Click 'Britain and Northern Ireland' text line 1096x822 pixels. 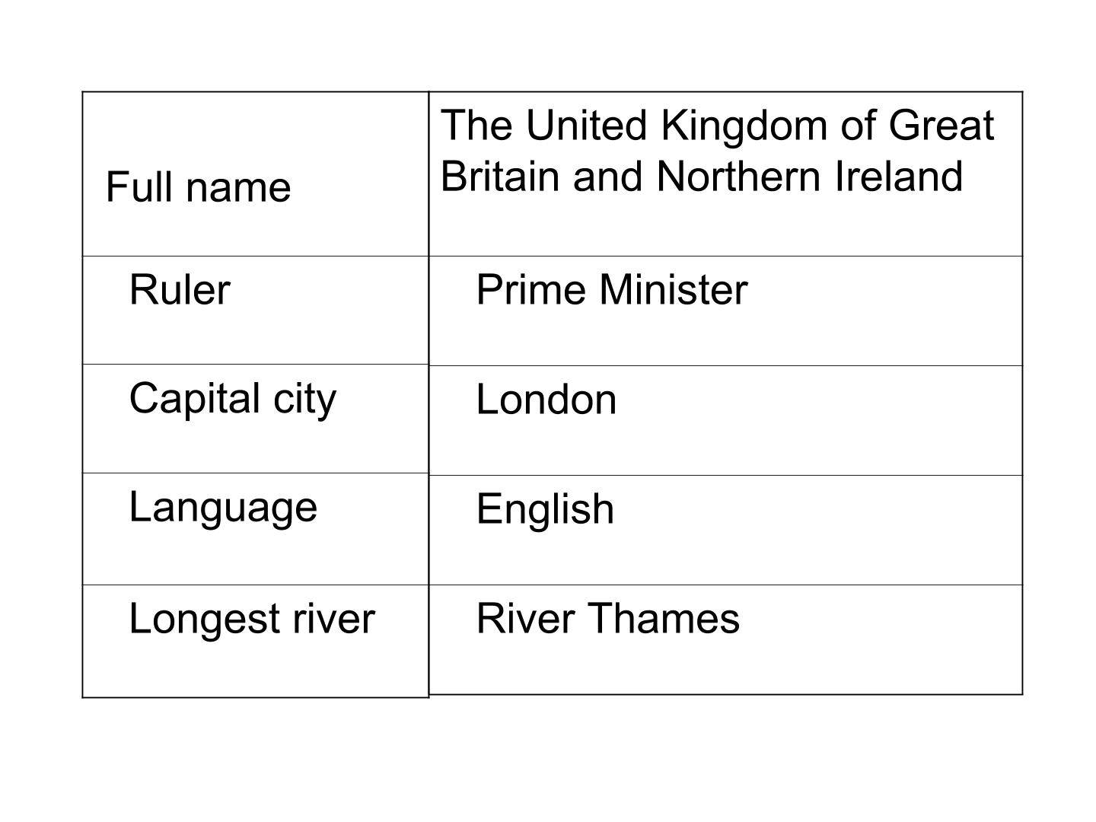[x=702, y=176]
